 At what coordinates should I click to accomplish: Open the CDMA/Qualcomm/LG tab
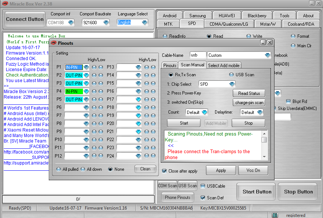[x=229, y=24]
